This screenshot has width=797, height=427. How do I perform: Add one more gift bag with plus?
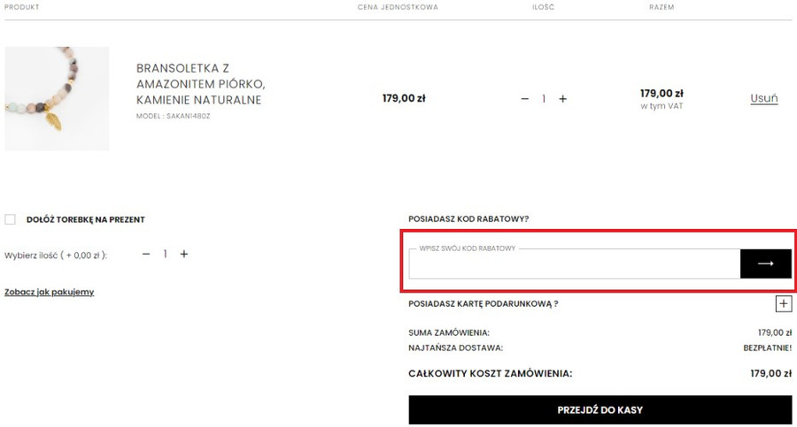[184, 255]
